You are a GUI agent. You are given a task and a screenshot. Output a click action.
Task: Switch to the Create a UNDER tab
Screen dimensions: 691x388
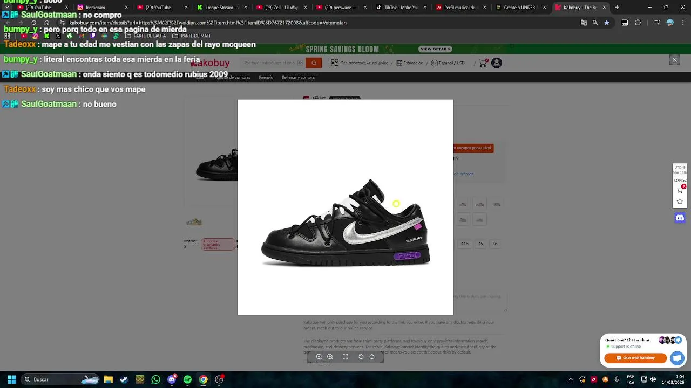click(x=520, y=8)
